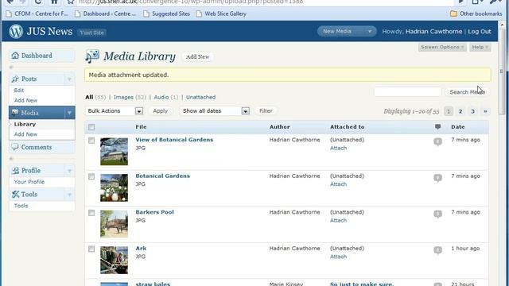
Task: Click the Filter button
Action: point(266,111)
